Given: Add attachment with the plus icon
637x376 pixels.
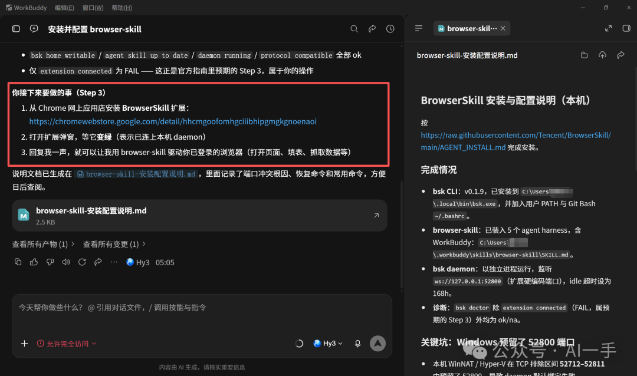Looking at the screenshot, I should [x=24, y=344].
